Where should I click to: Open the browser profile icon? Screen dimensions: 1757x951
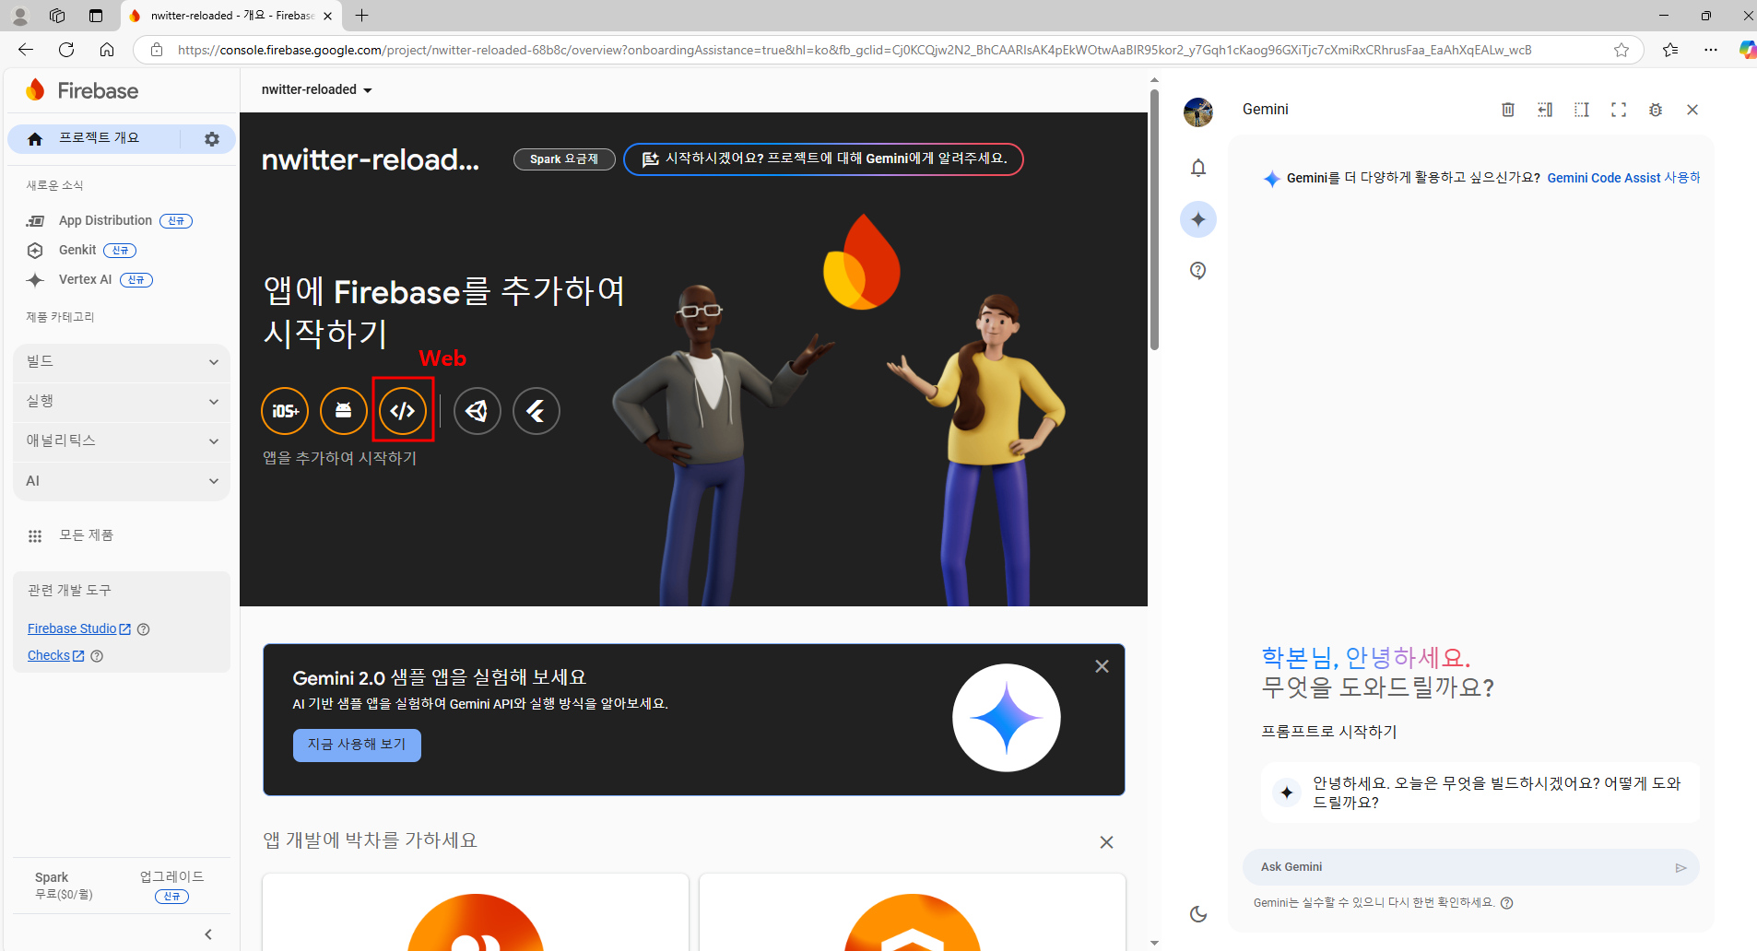tap(19, 16)
